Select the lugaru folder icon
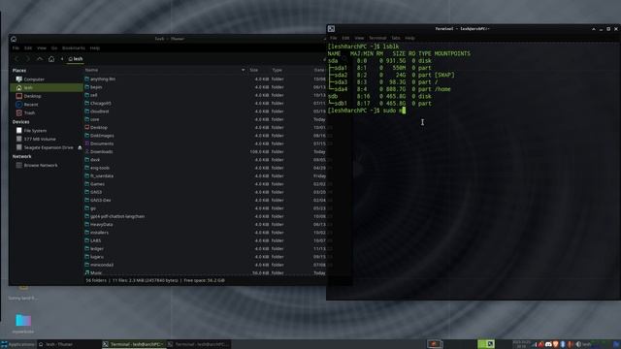Screen dimensions: 621x349 (87, 257)
